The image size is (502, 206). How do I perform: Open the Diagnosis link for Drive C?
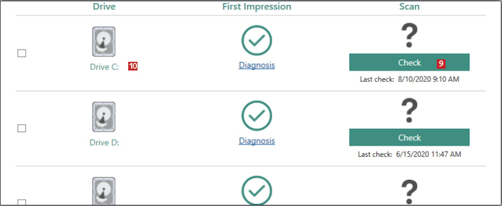coord(257,65)
